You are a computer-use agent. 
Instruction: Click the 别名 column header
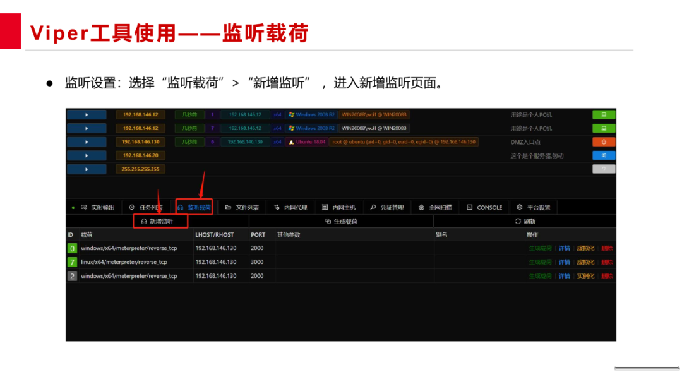click(x=441, y=235)
